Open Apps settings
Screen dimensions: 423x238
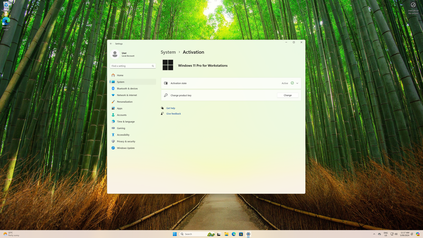coord(133,108)
